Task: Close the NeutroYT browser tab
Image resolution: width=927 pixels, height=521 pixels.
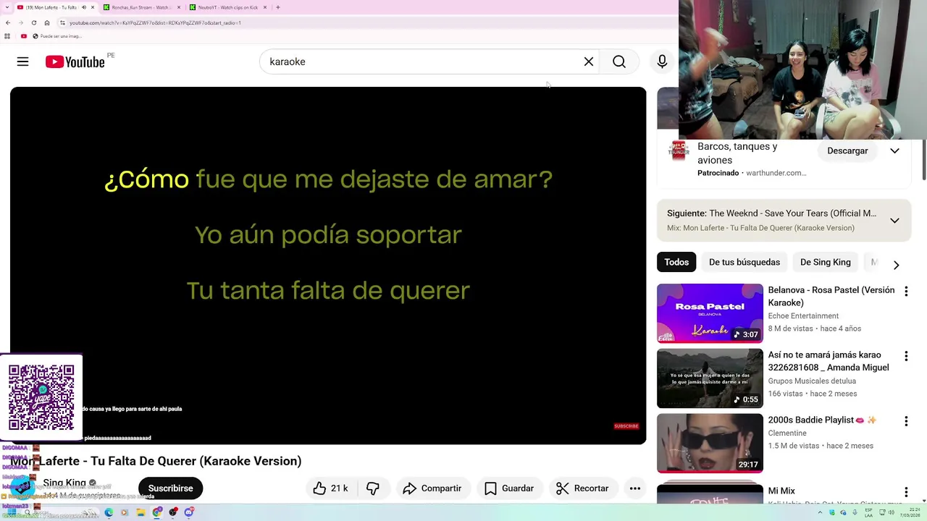Action: (265, 7)
